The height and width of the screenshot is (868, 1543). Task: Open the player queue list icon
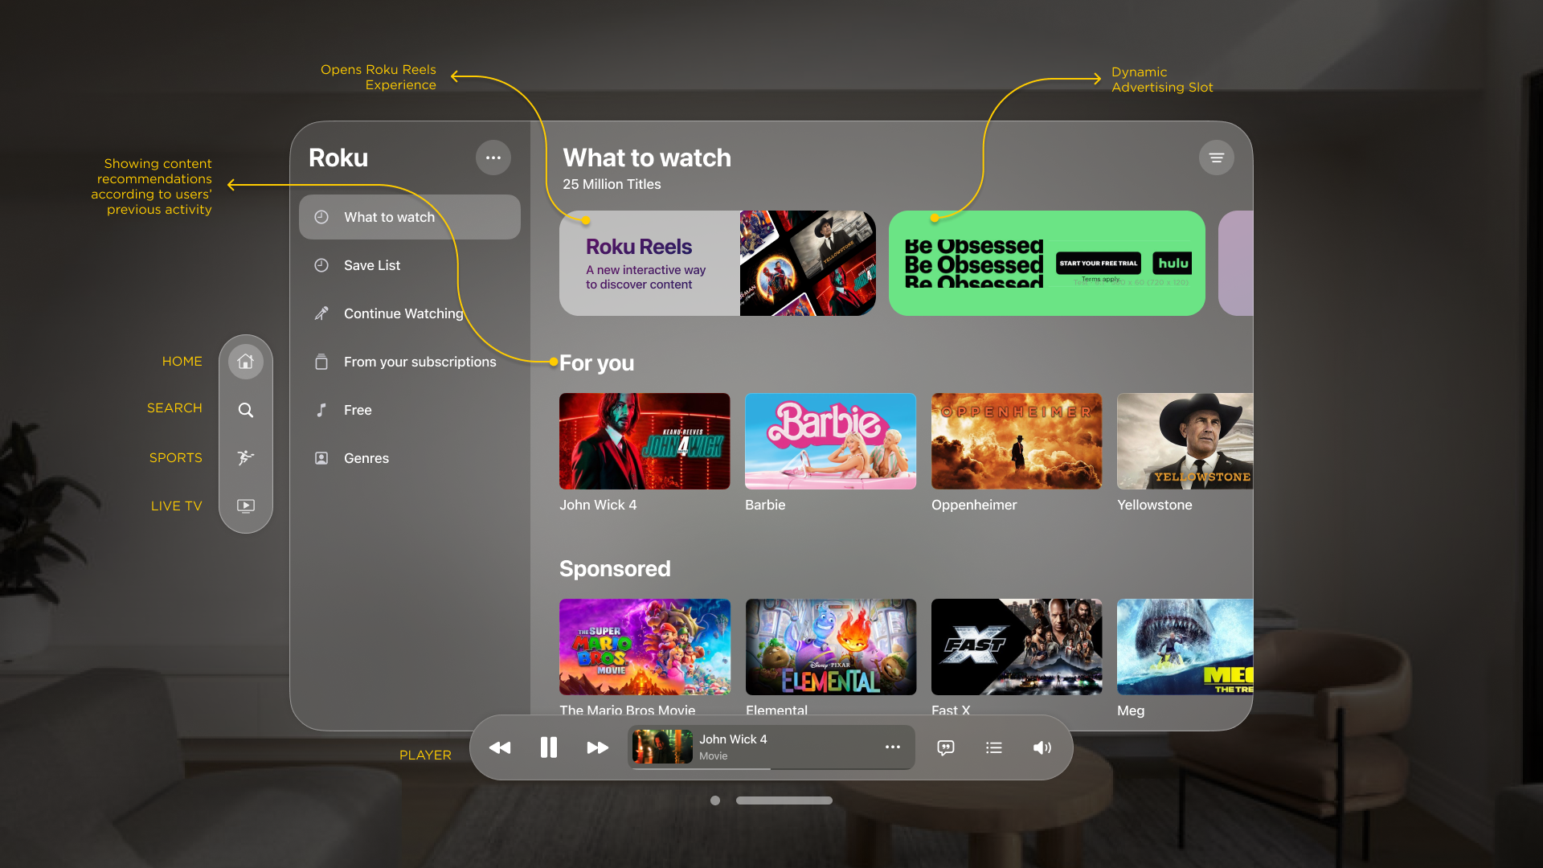[x=994, y=747]
